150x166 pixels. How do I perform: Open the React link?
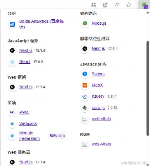click(x=25, y=62)
